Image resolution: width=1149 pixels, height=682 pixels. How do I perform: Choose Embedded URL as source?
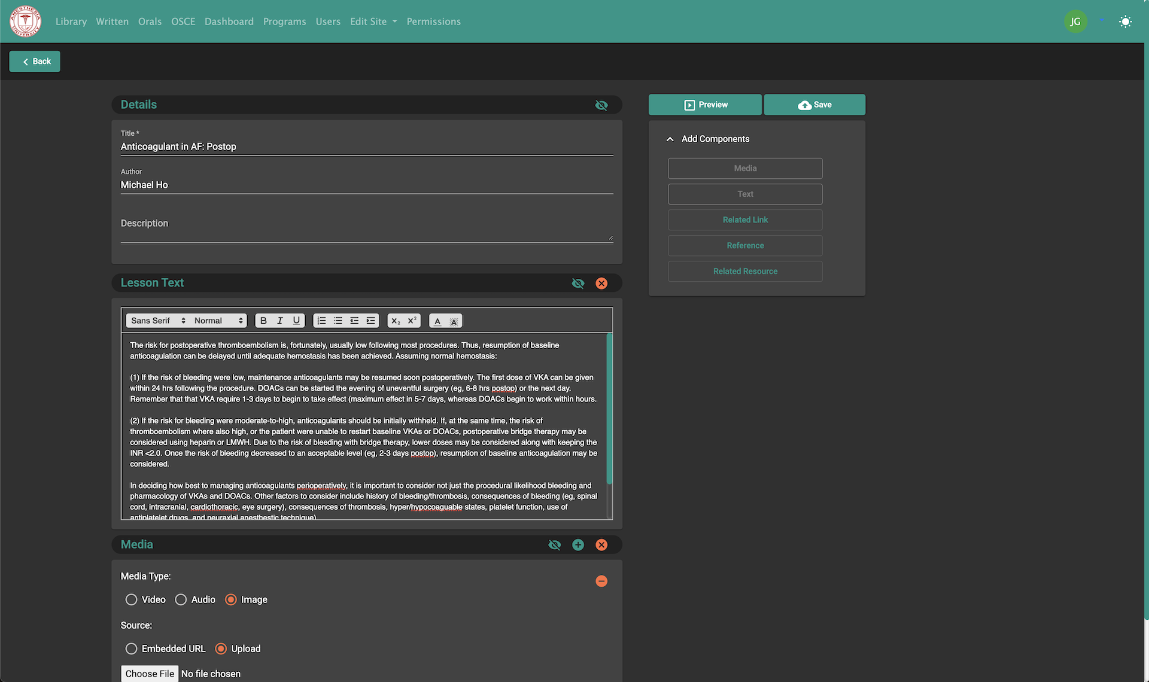tap(132, 648)
